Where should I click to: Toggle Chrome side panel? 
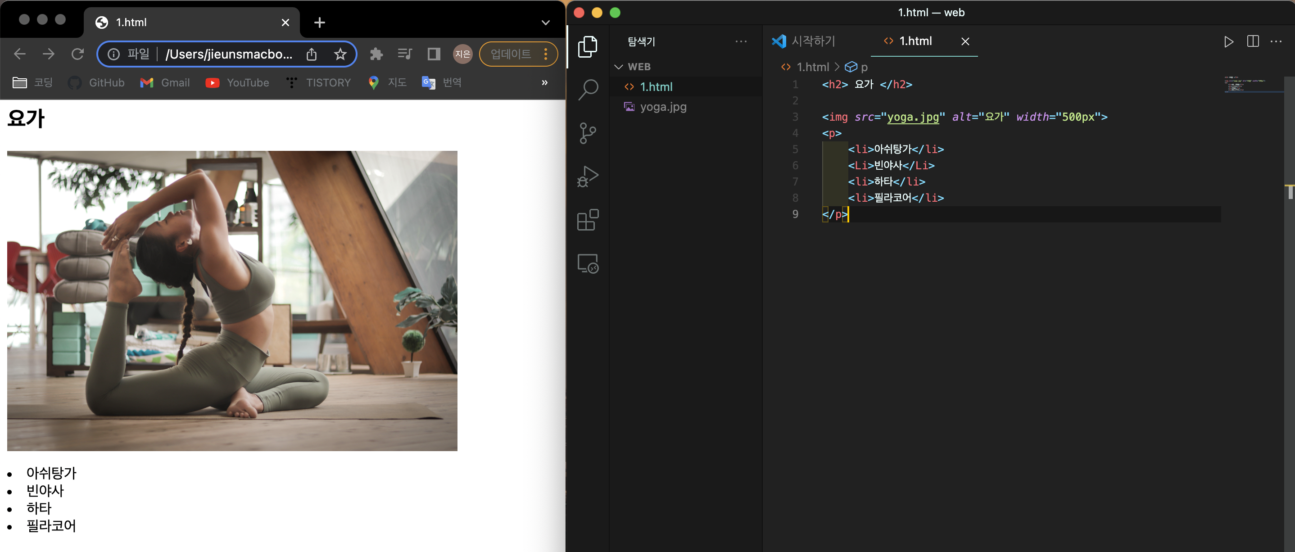[x=433, y=54]
